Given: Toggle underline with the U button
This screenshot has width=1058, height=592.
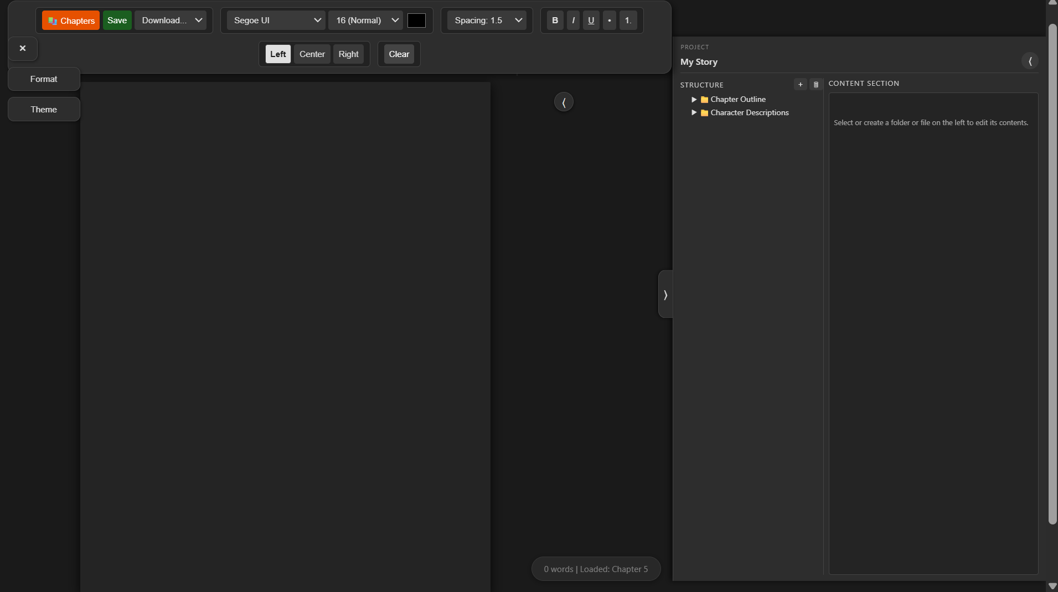Looking at the screenshot, I should pos(591,20).
